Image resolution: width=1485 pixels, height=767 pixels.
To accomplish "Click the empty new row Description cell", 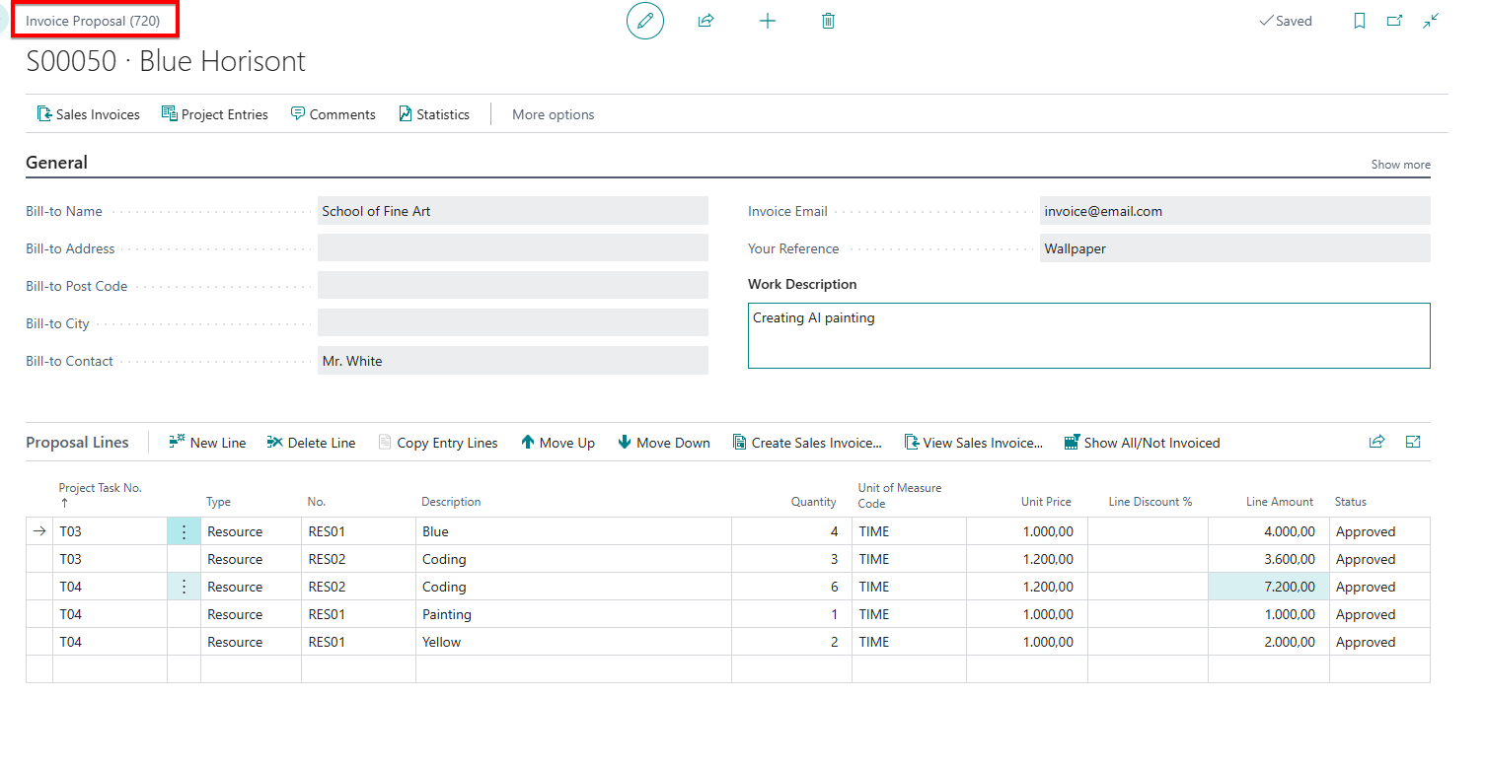I will pyautogui.click(x=573, y=669).
